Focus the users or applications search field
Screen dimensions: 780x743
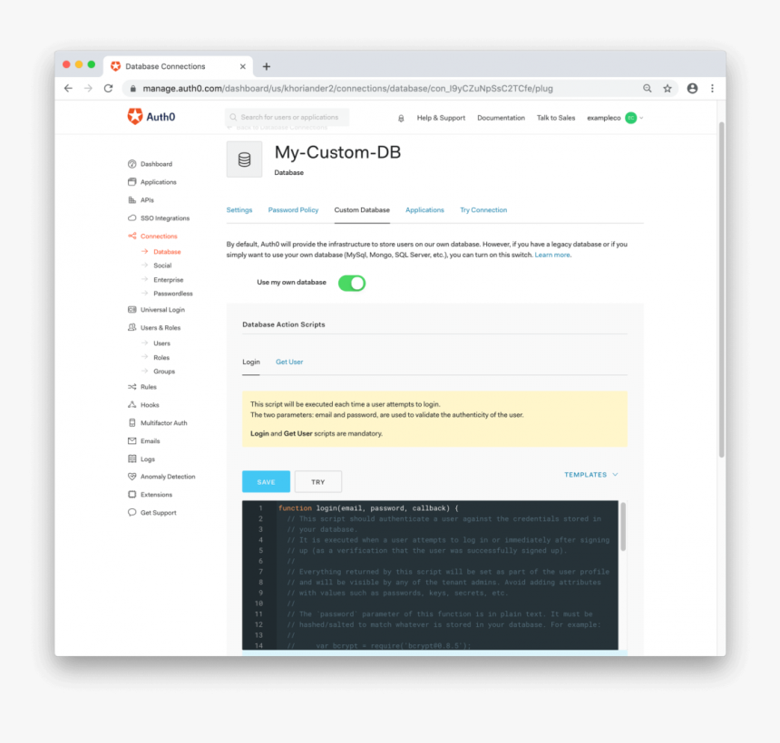(x=287, y=117)
